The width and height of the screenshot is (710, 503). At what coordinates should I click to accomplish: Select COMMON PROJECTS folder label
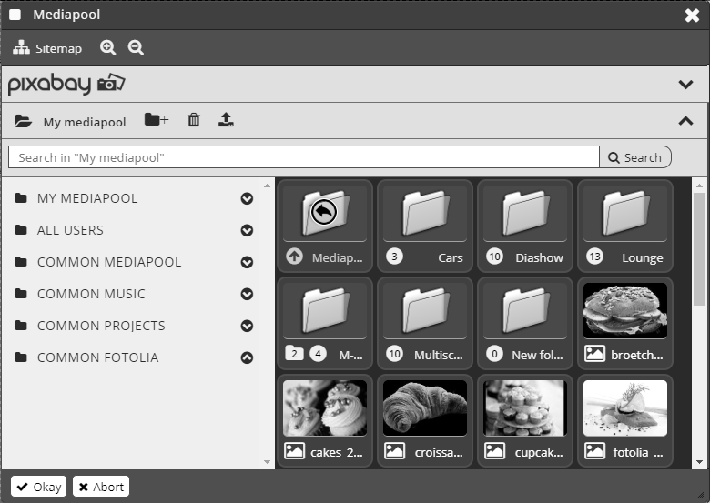[x=101, y=326]
